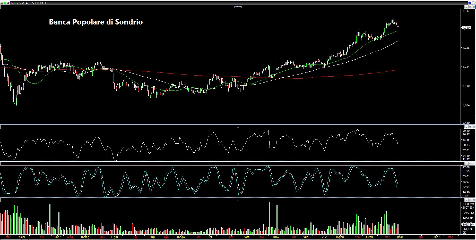Viewport: 476px width, 240px height.
Task: Click the 14nov date label on time axis
Action: click(275, 237)
